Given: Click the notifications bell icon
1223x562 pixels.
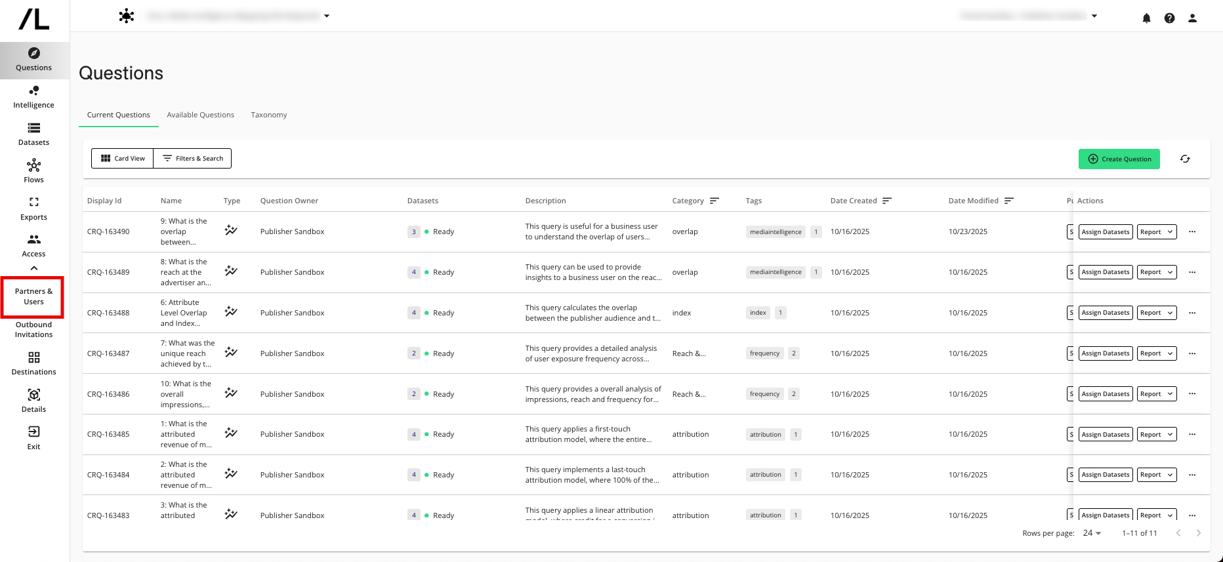Looking at the screenshot, I should tap(1146, 18).
